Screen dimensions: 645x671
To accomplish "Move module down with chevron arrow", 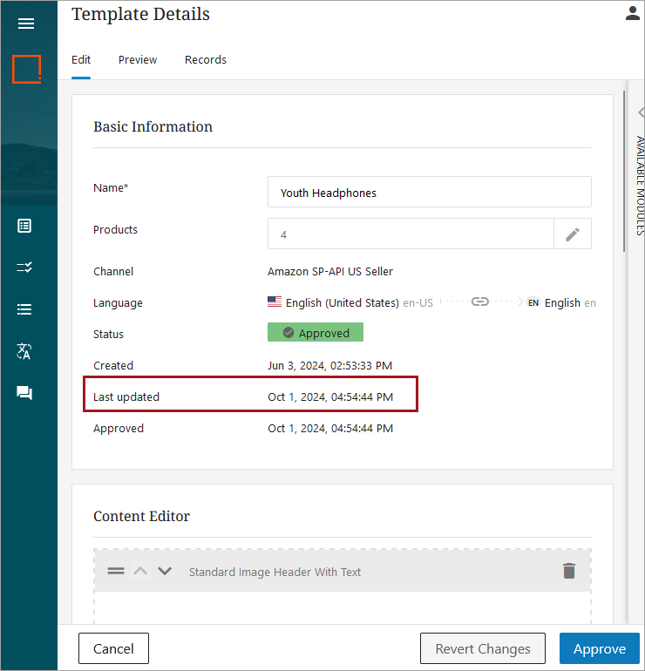I will click(x=165, y=572).
